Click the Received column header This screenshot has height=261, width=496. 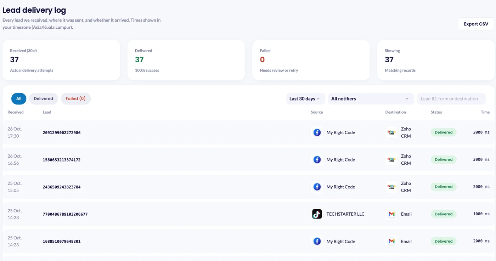pos(16,112)
